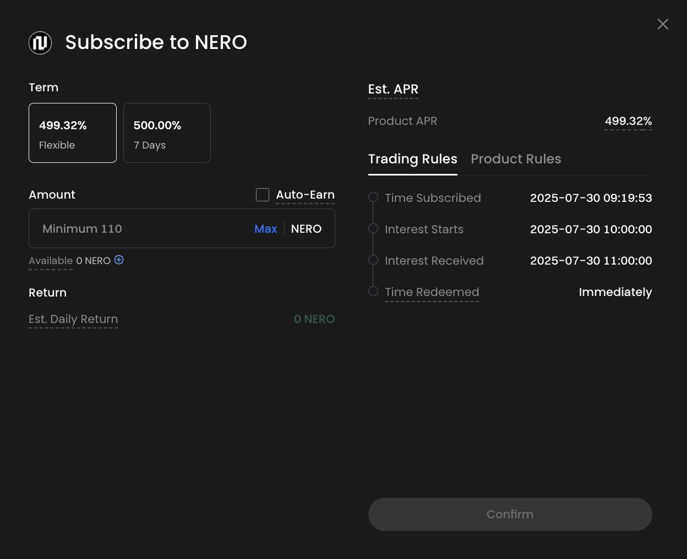Screen dimensions: 687x559
Task: Click the Product APR label
Action: click(402, 121)
